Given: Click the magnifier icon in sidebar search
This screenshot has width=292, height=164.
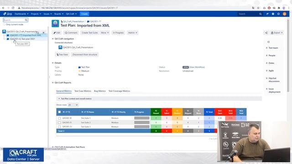Looking at the screenshot, I should (26, 20).
